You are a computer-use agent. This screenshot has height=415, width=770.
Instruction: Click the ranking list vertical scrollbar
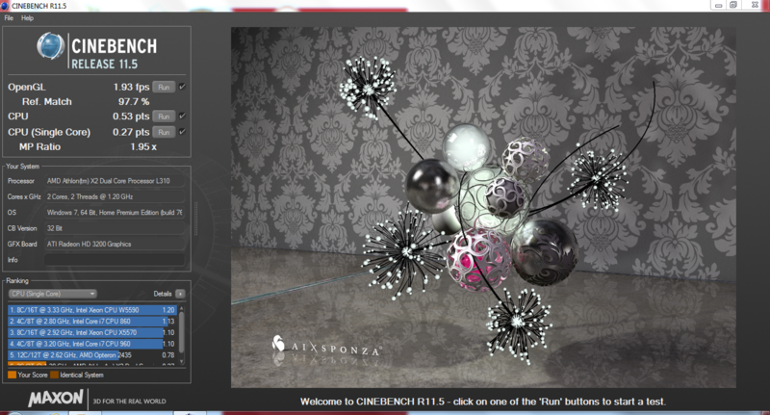pyautogui.click(x=182, y=332)
